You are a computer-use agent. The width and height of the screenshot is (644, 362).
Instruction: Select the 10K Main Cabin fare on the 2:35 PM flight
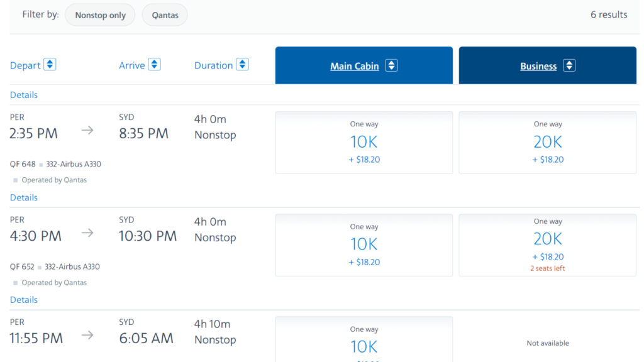[x=364, y=142]
